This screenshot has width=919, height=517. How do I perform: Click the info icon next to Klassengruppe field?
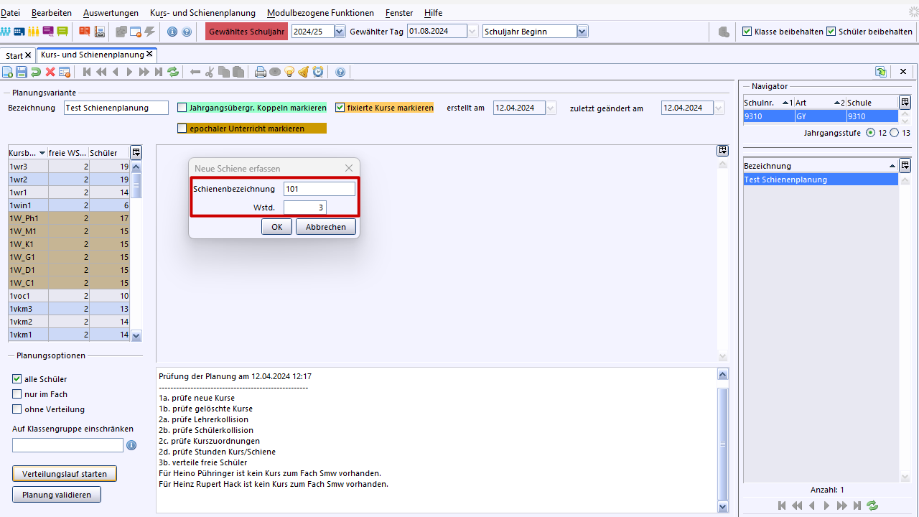[131, 445]
